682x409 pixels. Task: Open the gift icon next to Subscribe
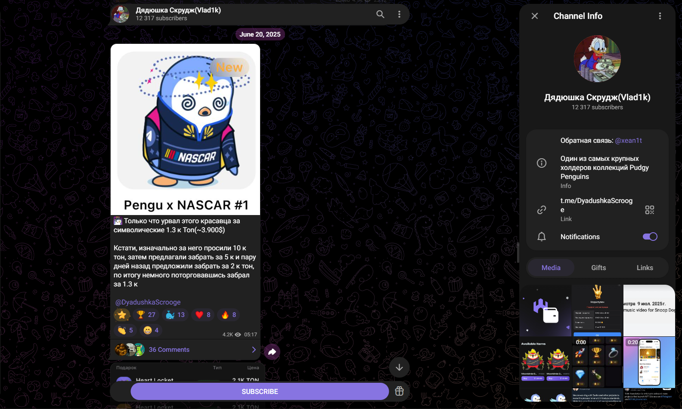(x=399, y=391)
